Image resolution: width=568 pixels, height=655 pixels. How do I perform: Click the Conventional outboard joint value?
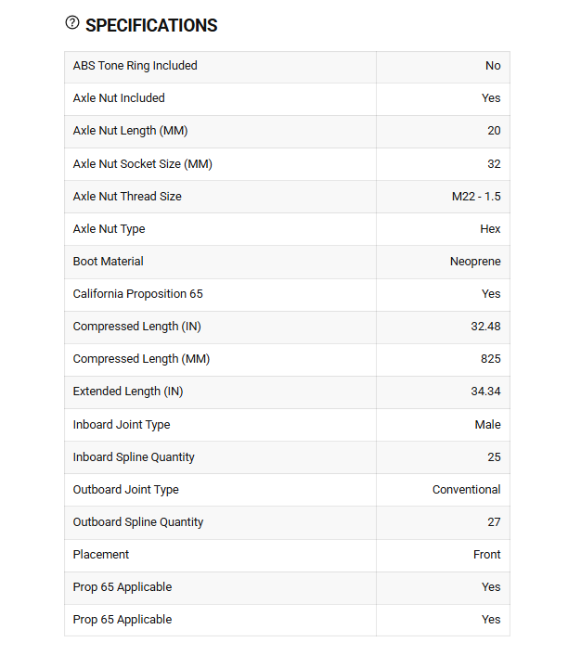[467, 490]
